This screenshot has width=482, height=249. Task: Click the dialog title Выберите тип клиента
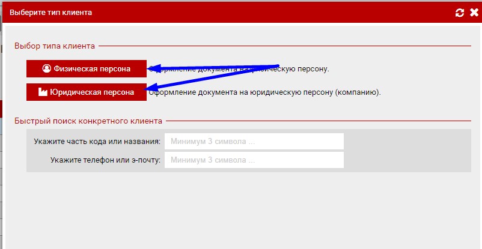[50, 12]
